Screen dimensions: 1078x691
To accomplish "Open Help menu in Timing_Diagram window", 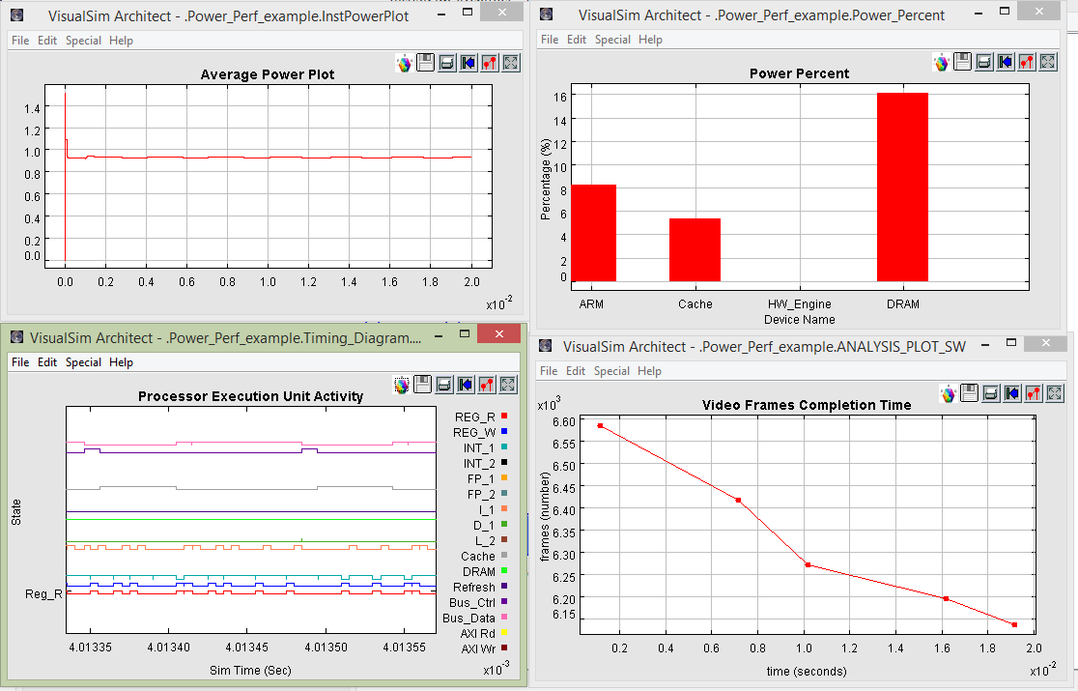I will (121, 362).
